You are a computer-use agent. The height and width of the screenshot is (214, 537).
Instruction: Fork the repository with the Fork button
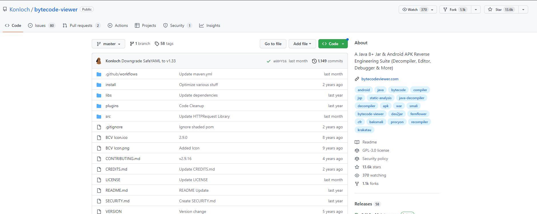(x=455, y=10)
